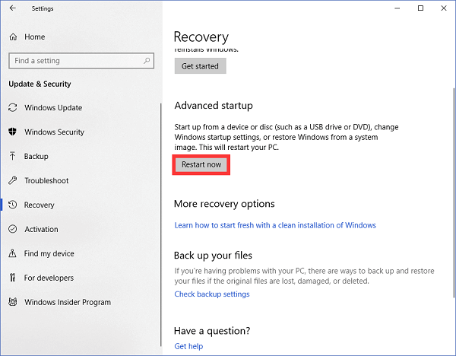The width and height of the screenshot is (456, 356).
Task: Click the Find my device icon
Action: 13,254
